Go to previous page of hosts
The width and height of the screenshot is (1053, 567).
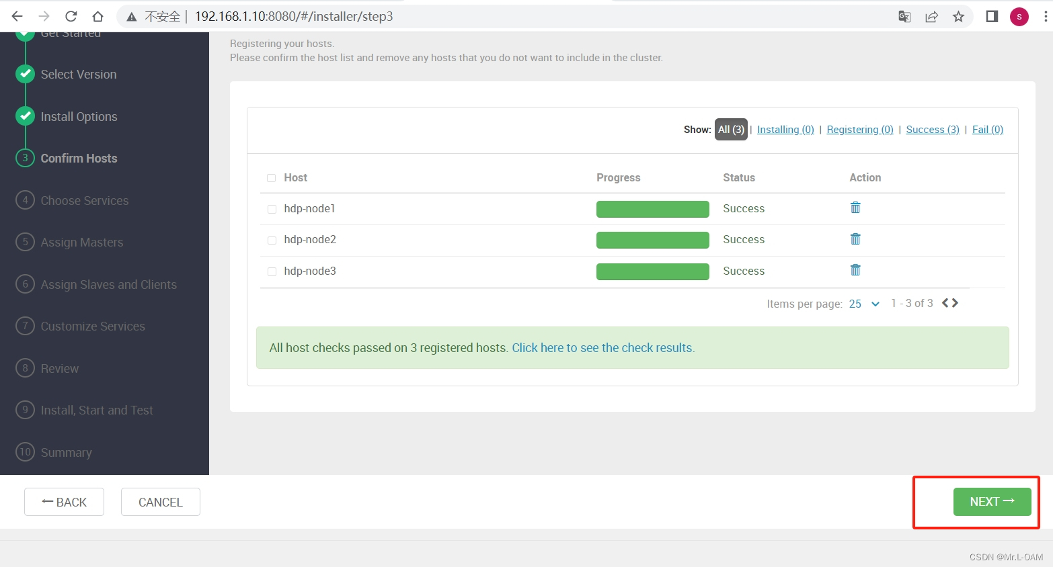point(945,303)
